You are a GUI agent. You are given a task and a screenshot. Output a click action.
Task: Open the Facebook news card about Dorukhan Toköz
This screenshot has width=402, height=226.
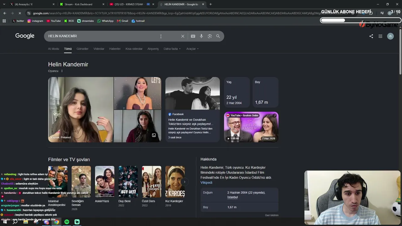(x=193, y=110)
